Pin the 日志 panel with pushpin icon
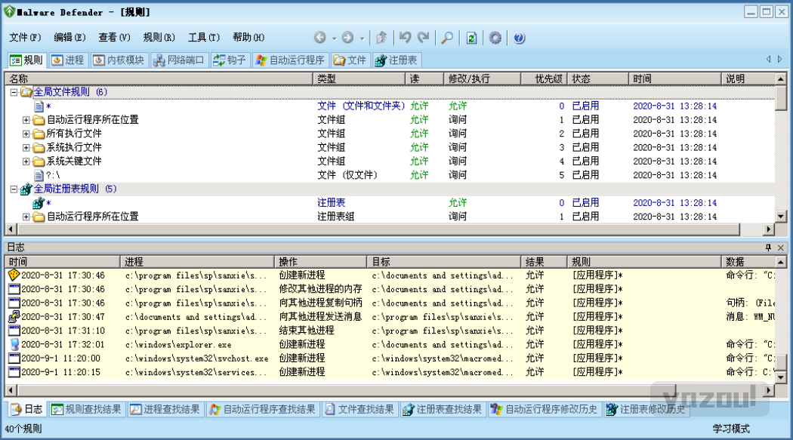 click(768, 248)
